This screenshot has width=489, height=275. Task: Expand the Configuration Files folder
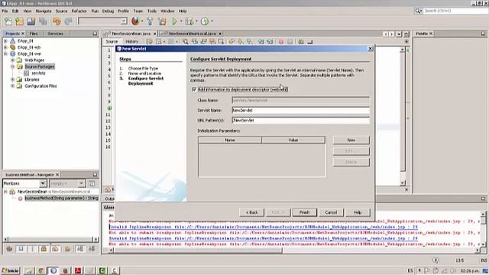click(x=12, y=86)
